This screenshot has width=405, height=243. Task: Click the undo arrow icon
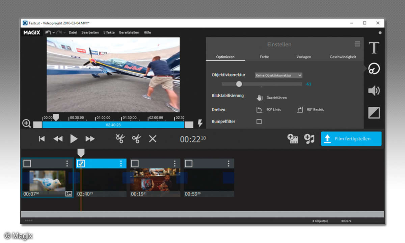pyautogui.click(x=48, y=32)
